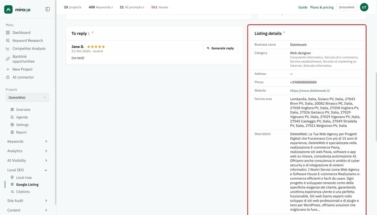Open Google Listing in the sidebar
377x215 pixels.
pyautogui.click(x=27, y=185)
